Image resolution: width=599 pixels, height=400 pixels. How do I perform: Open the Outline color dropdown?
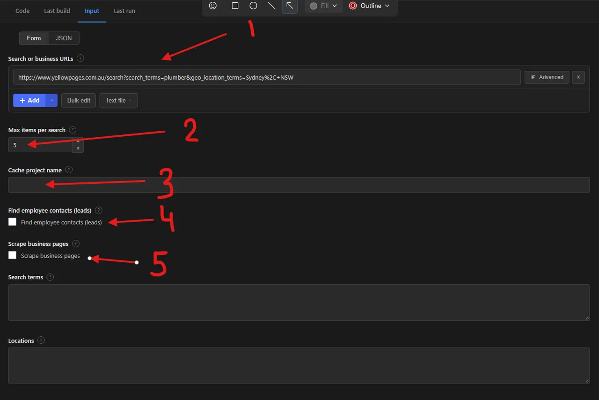click(x=369, y=6)
